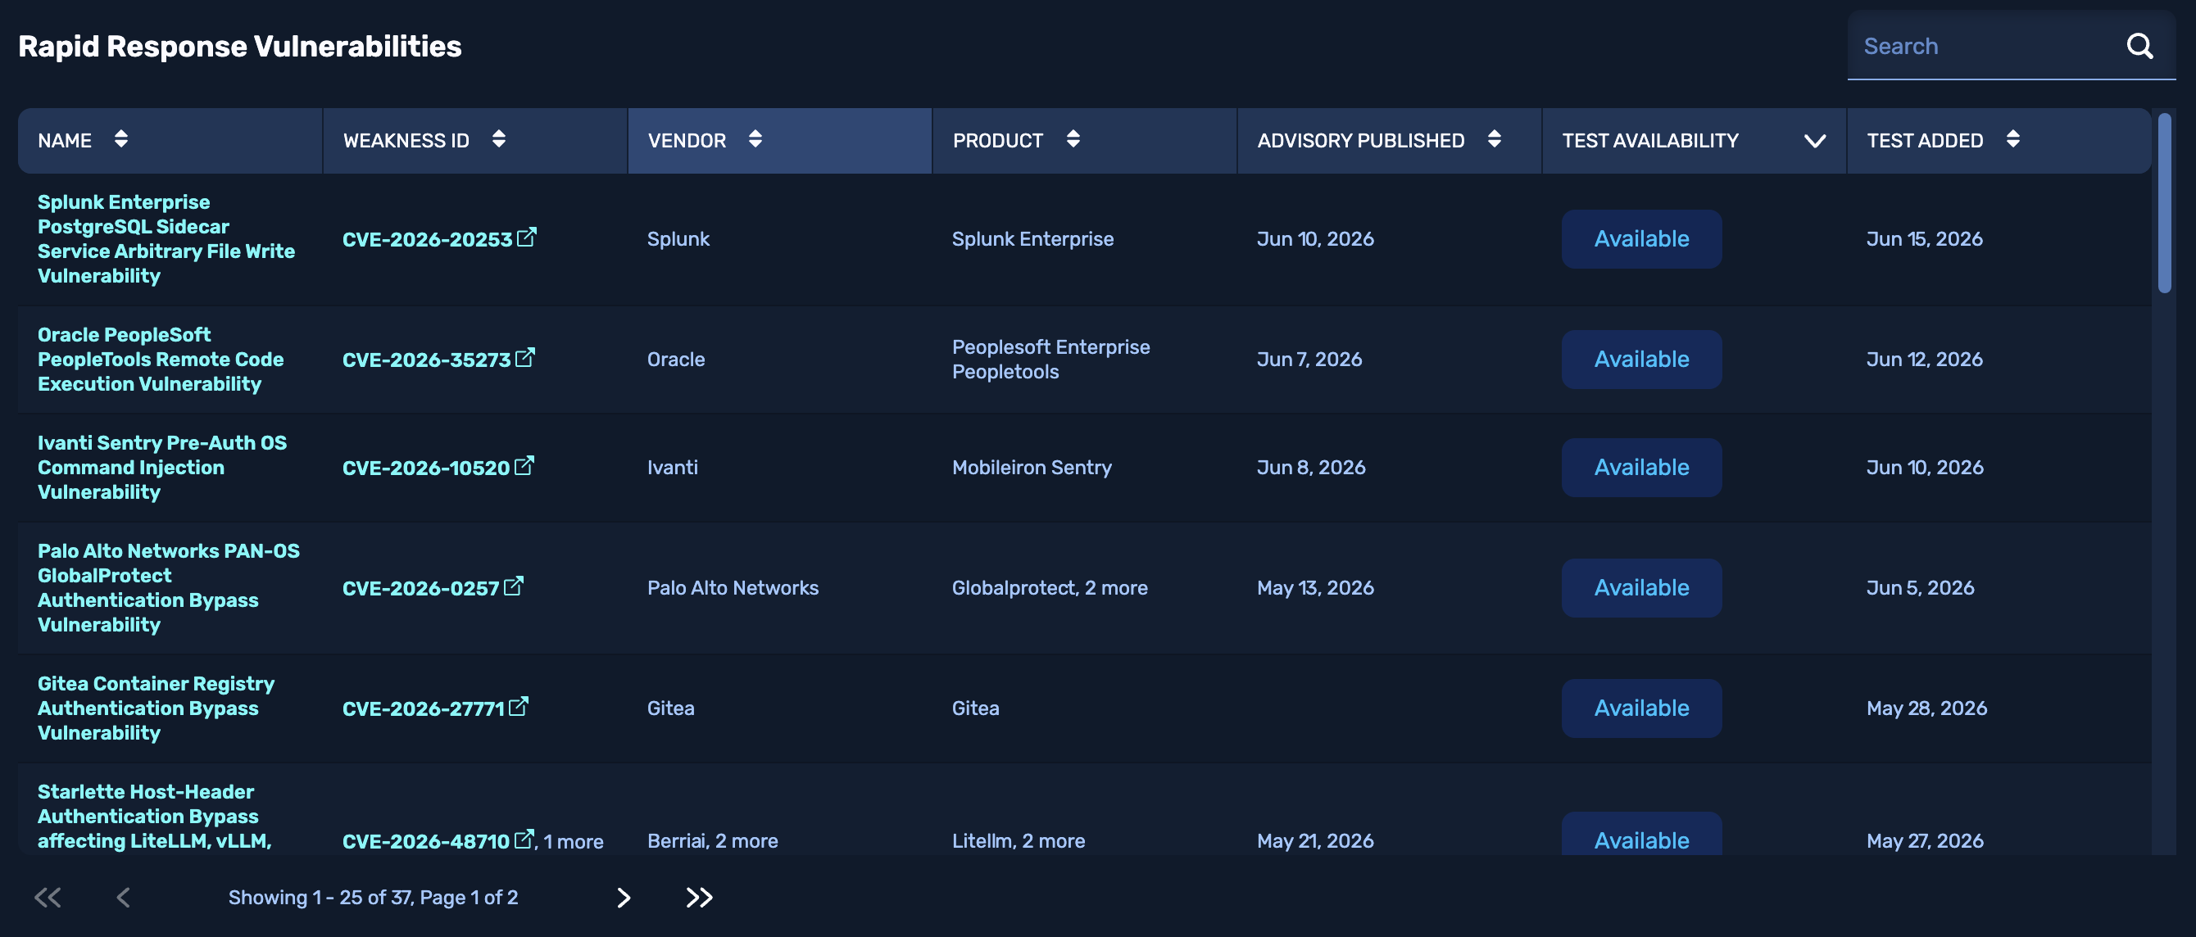The width and height of the screenshot is (2196, 937).
Task: Go to the first page of results
Action: point(48,897)
